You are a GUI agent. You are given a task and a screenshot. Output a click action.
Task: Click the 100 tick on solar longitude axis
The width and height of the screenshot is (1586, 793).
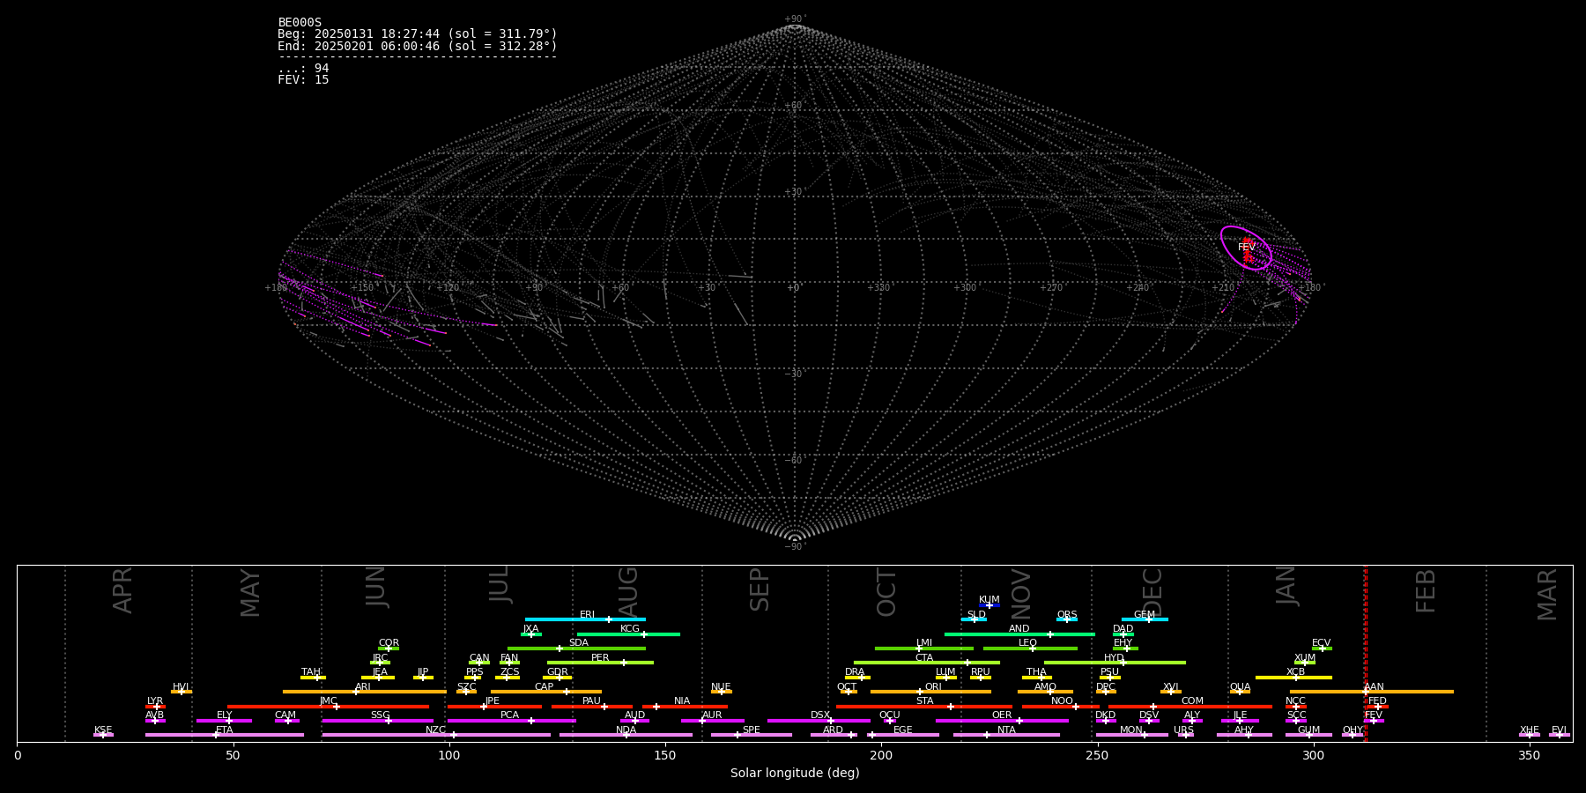pos(449,755)
